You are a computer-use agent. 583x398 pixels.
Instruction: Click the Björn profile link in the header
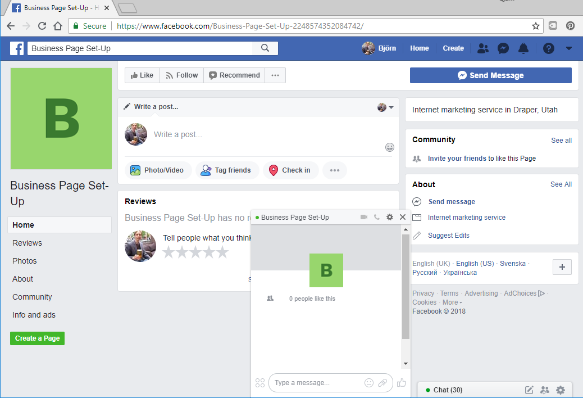(379, 48)
